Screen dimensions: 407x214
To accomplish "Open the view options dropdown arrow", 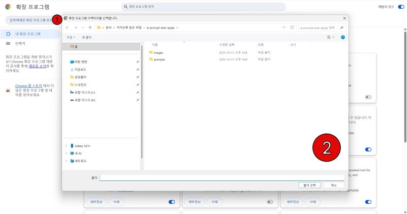I will [334, 37].
